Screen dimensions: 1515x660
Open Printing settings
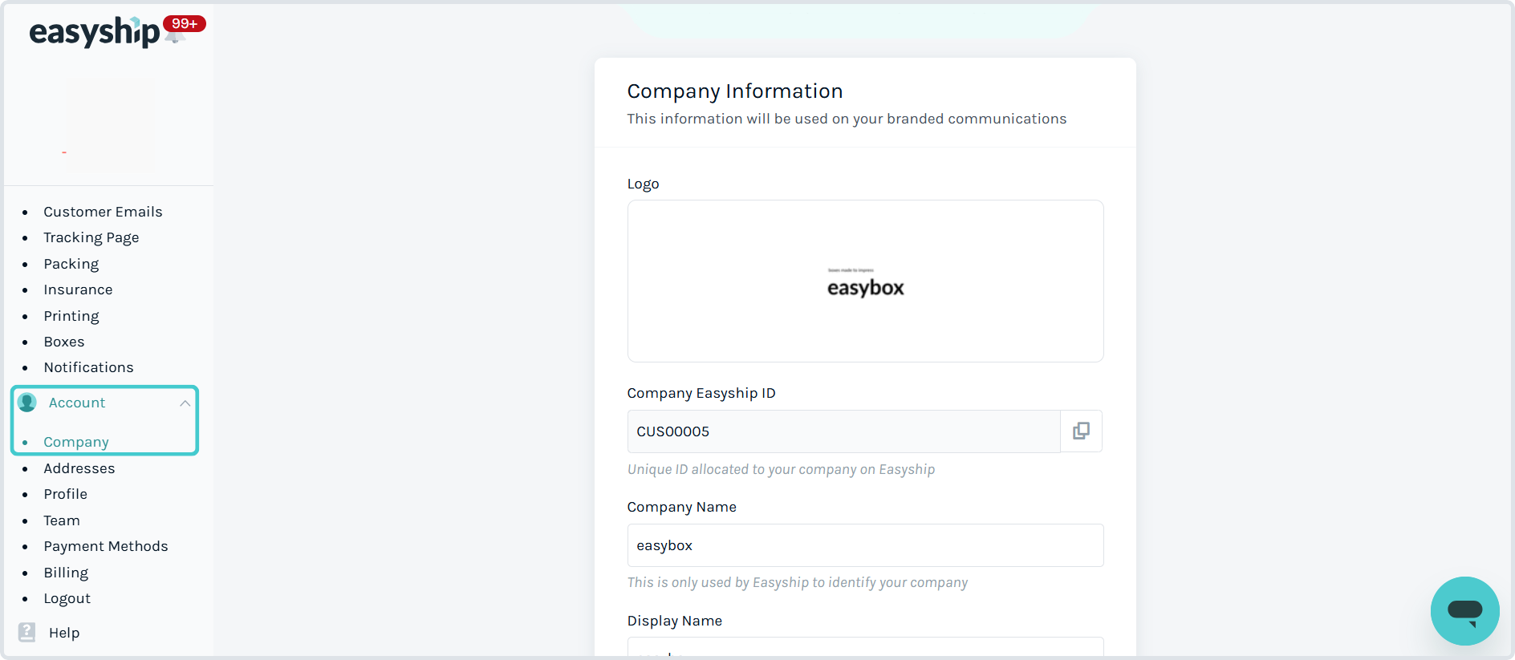point(71,316)
